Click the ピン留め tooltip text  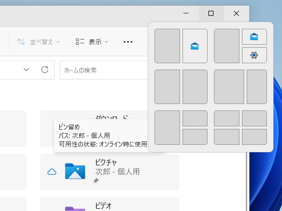click(69, 127)
